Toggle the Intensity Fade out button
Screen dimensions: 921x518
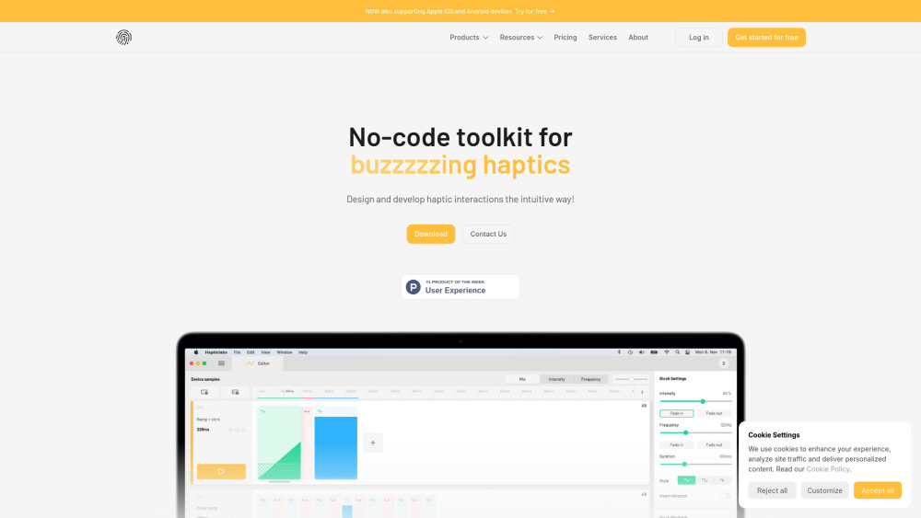(714, 413)
